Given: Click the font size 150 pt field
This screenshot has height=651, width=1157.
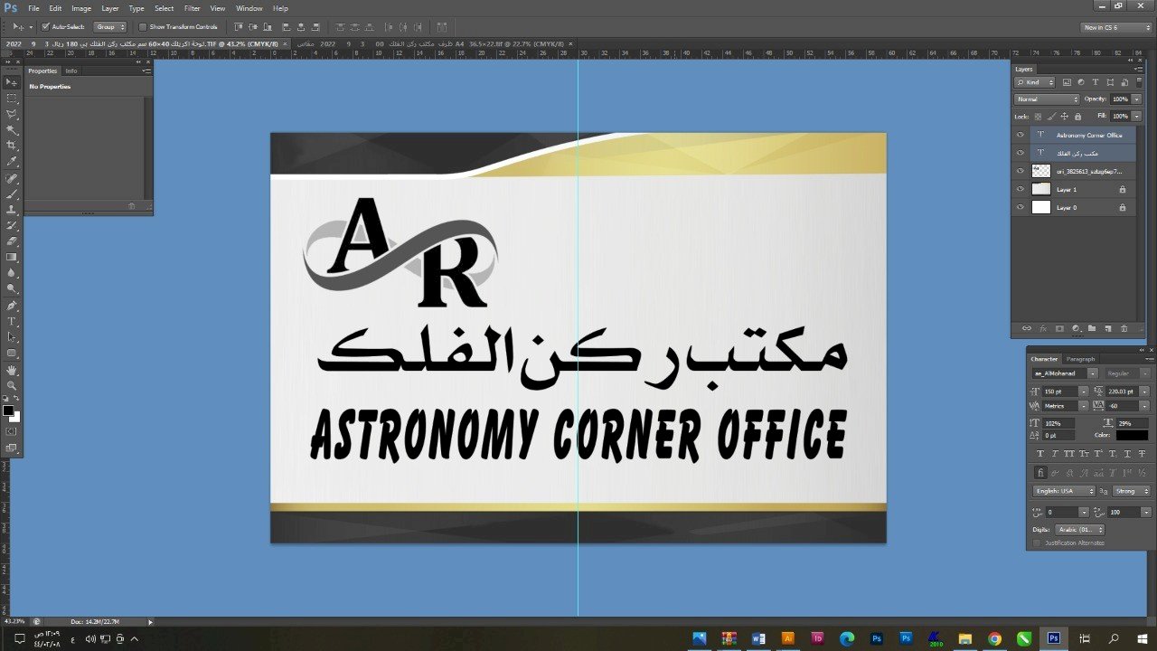Looking at the screenshot, I should (1058, 392).
